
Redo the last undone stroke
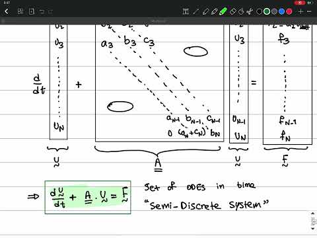(50, 11)
